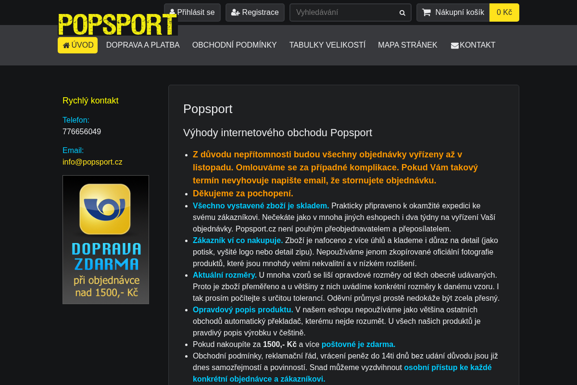This screenshot has width=577, height=385.
Task: Click the Rychlý kontakt heading
Action: point(90,101)
